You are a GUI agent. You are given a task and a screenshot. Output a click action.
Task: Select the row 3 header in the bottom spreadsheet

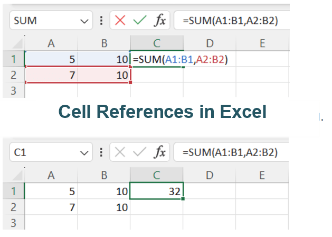(x=14, y=223)
